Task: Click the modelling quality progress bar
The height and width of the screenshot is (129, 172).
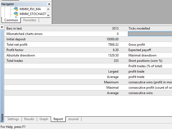Action: click(x=150, y=34)
